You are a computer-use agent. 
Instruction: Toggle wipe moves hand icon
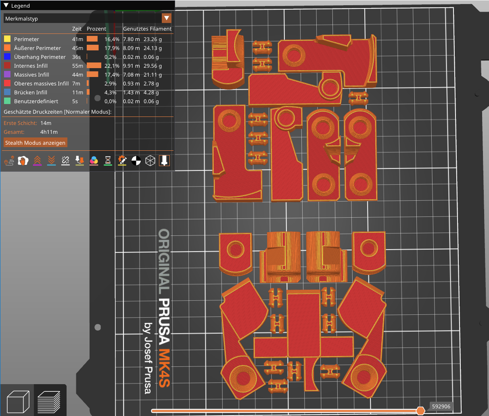click(x=23, y=161)
